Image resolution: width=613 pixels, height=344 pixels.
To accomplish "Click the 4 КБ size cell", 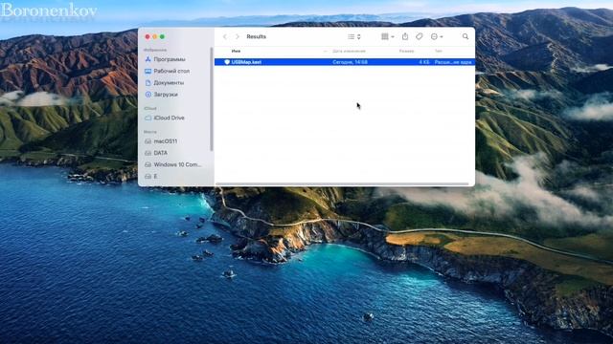I will [x=424, y=62].
